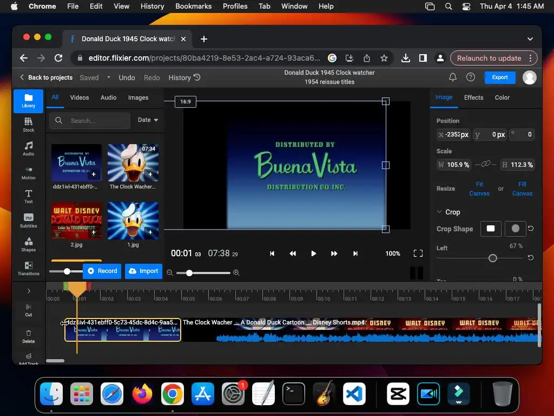This screenshot has height=416, width=554.
Task: Skip to the end of the video
Action: tap(355, 253)
